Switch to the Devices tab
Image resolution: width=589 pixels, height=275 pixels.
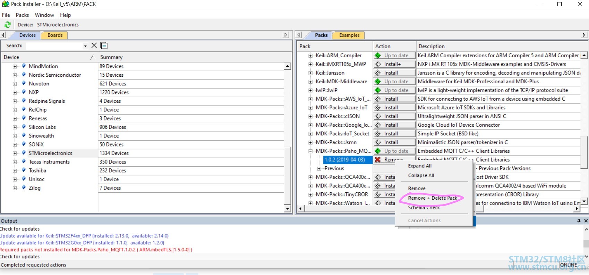(x=27, y=35)
